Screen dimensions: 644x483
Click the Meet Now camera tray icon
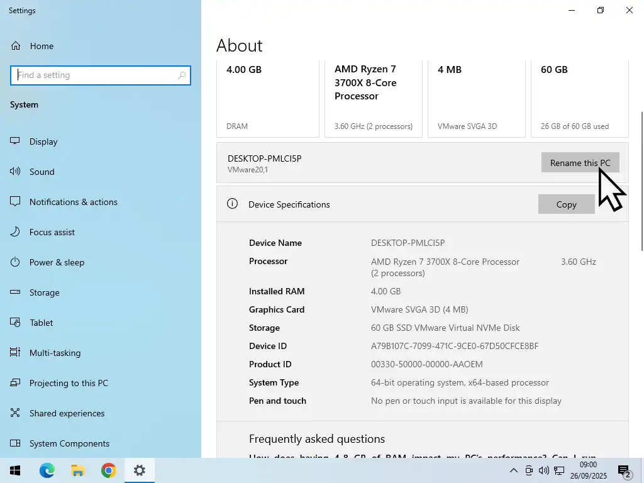(x=529, y=470)
